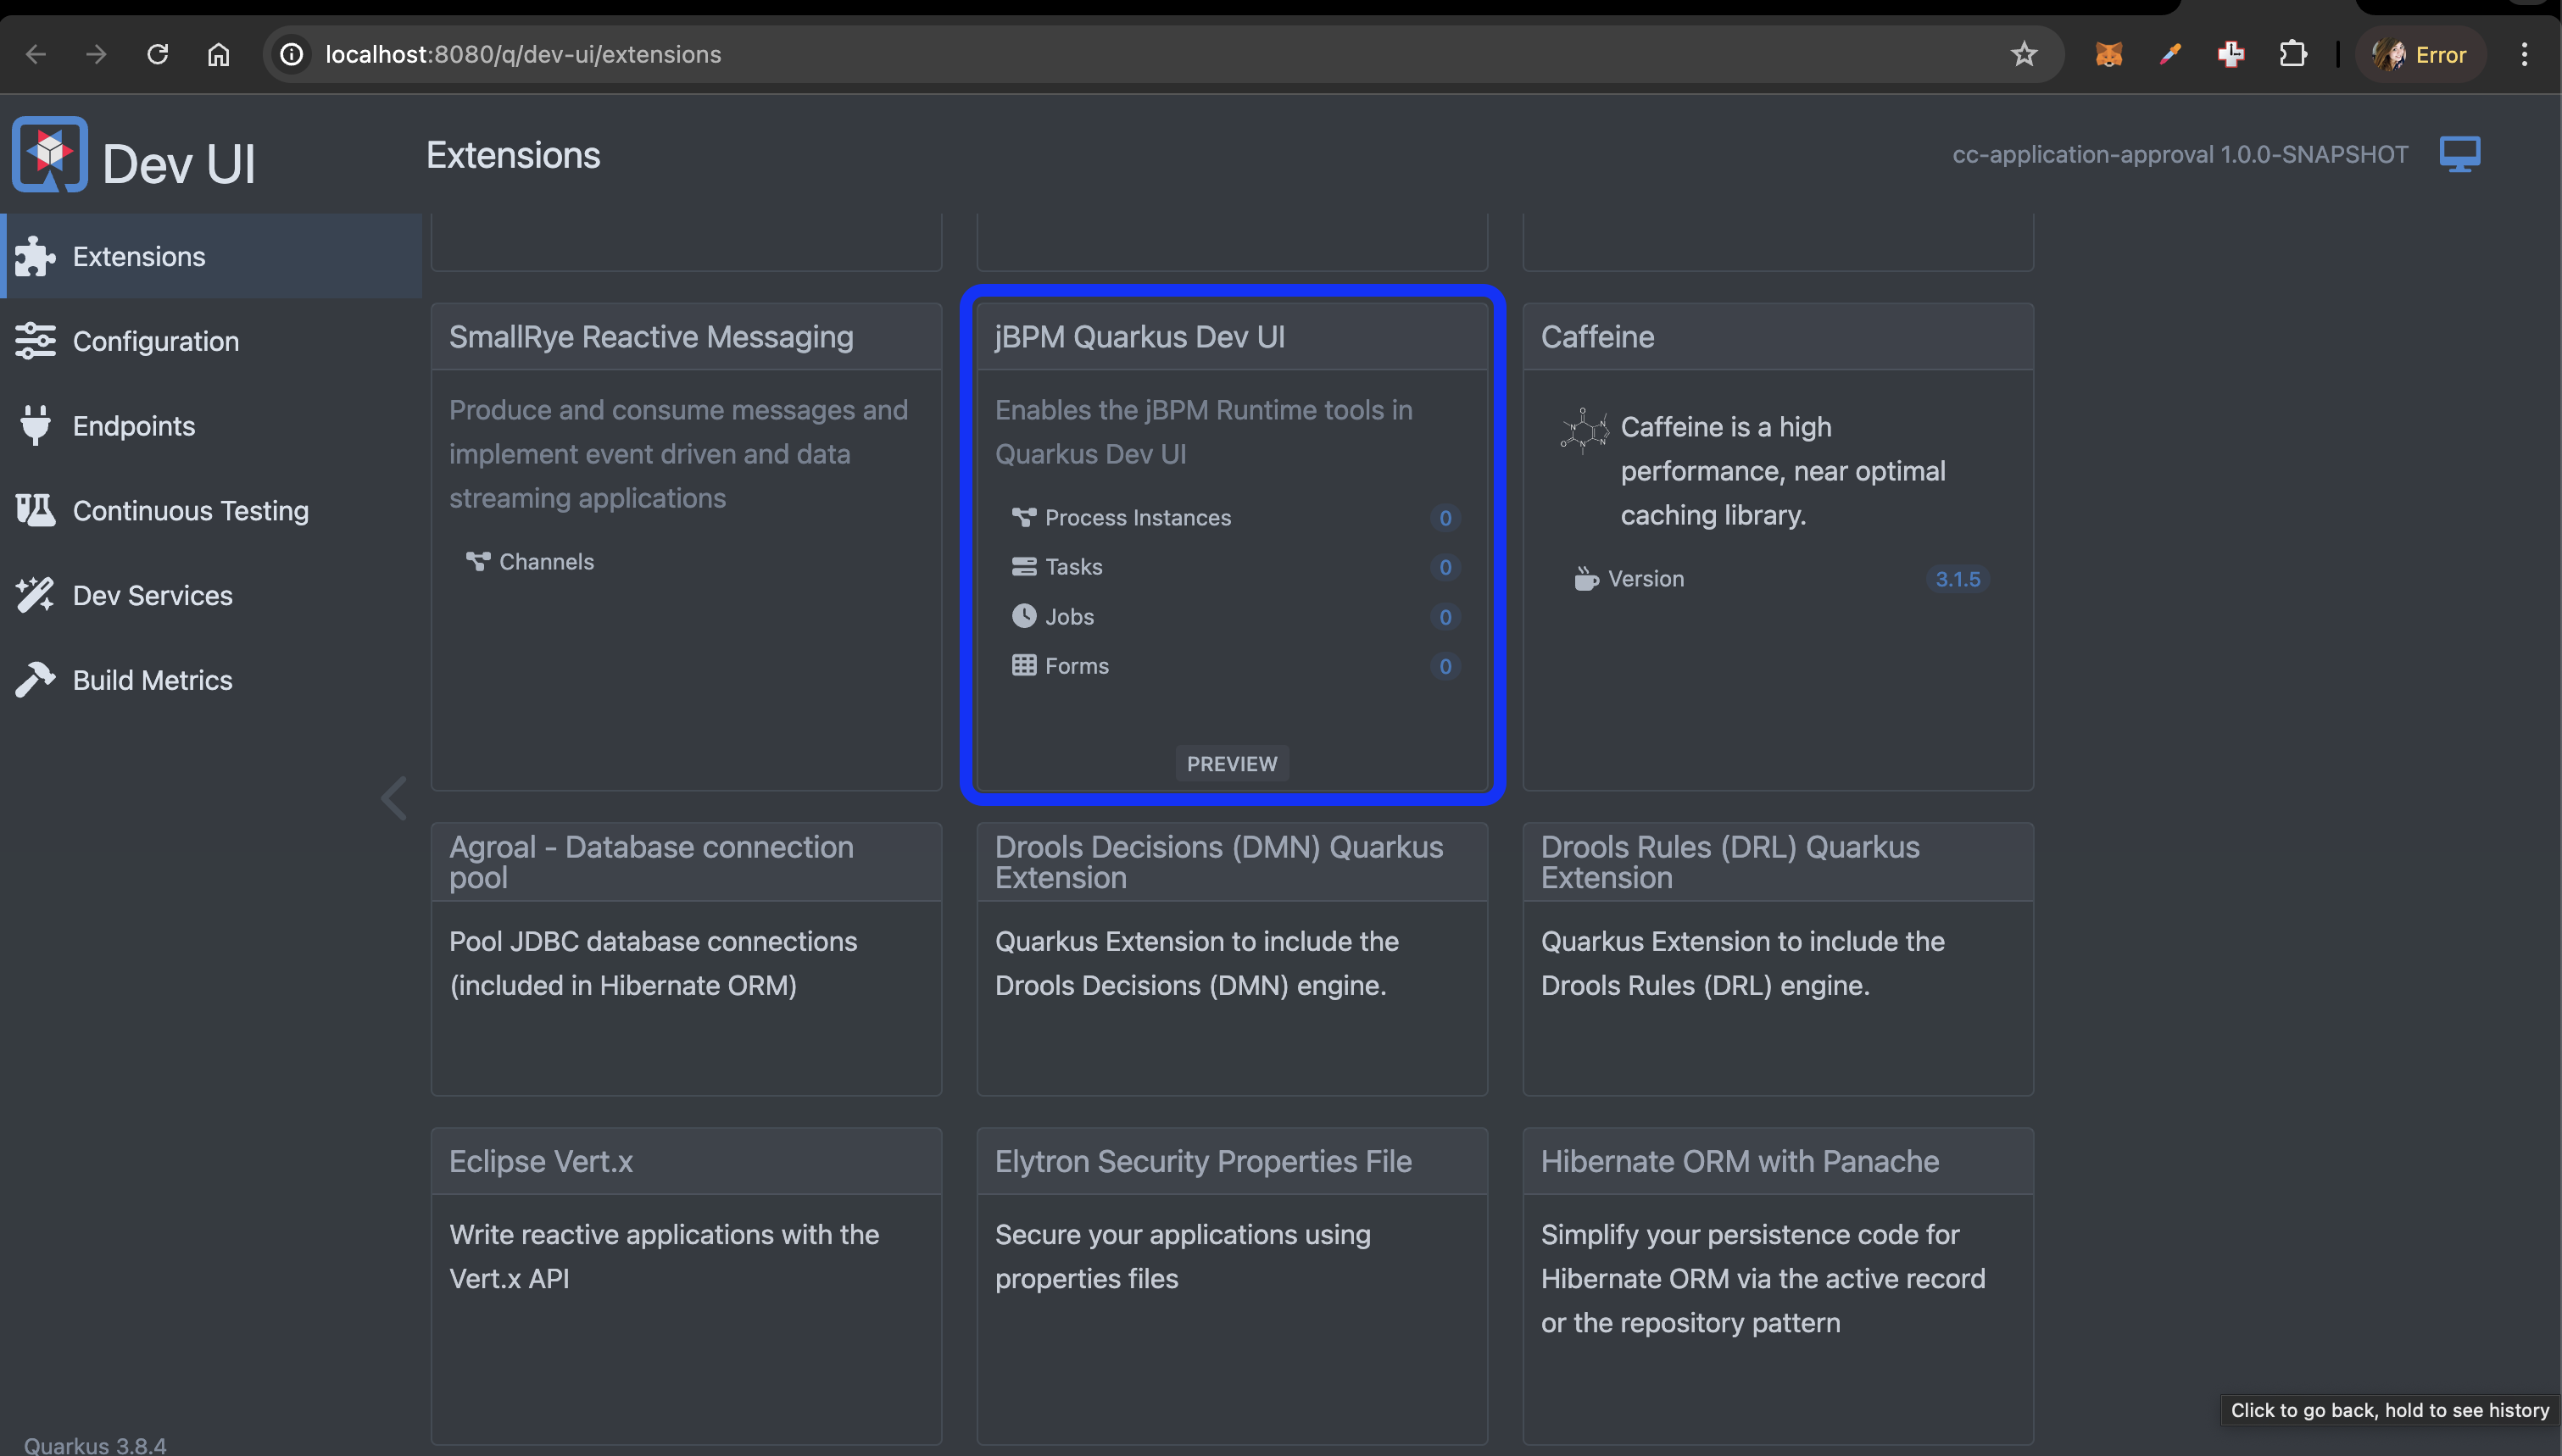Open the Jobs link in the jBPM card

click(x=1069, y=617)
